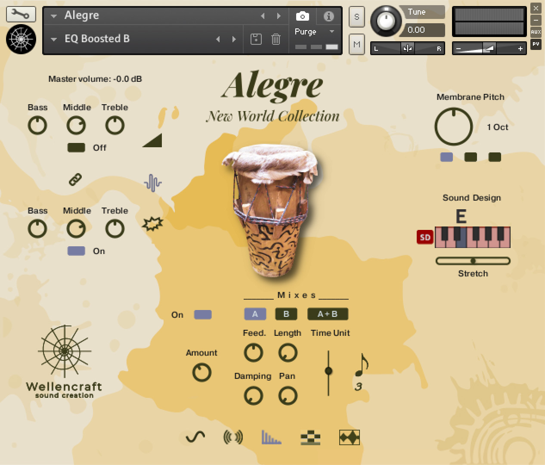Select the LFO sine wave icon
The height and width of the screenshot is (465, 545).
coord(194,437)
